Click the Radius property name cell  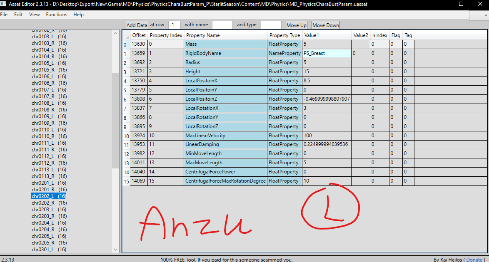click(x=225, y=62)
